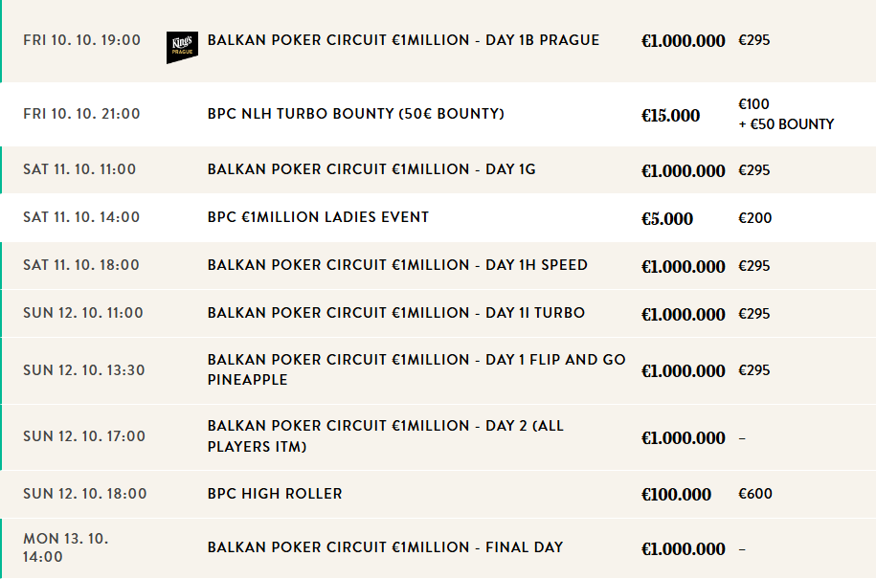Open BPC €1Million Ladies Event
This screenshot has height=579, width=876.
click(318, 217)
